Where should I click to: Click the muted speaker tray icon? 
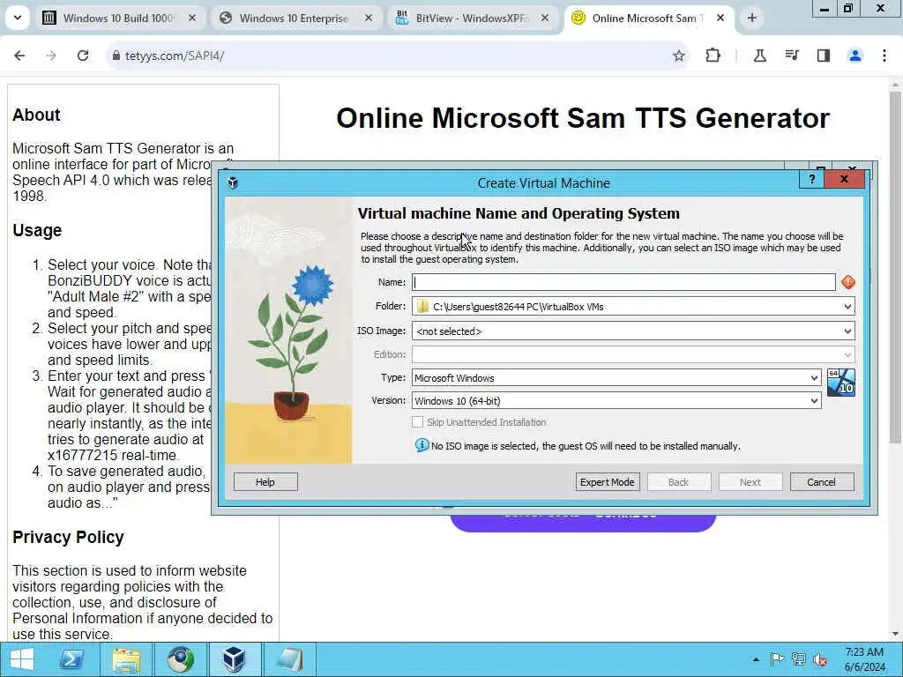point(820,659)
